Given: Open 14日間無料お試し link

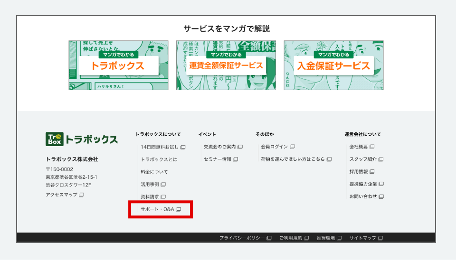Looking at the screenshot, I should coord(160,147).
